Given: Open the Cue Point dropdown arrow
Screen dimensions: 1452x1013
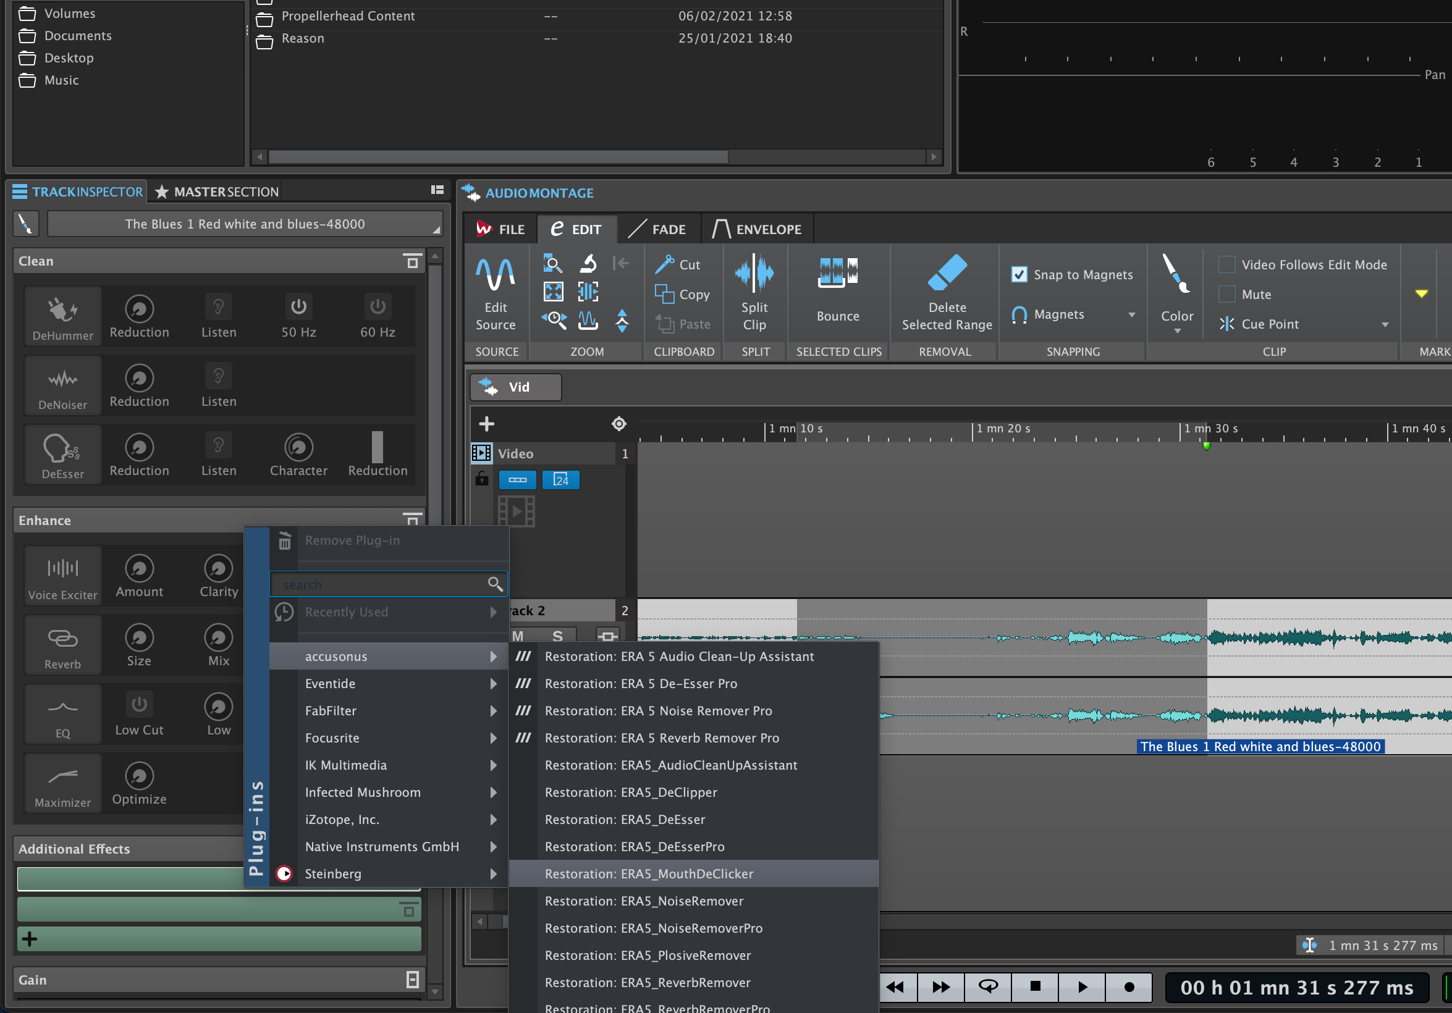Looking at the screenshot, I should (x=1385, y=324).
